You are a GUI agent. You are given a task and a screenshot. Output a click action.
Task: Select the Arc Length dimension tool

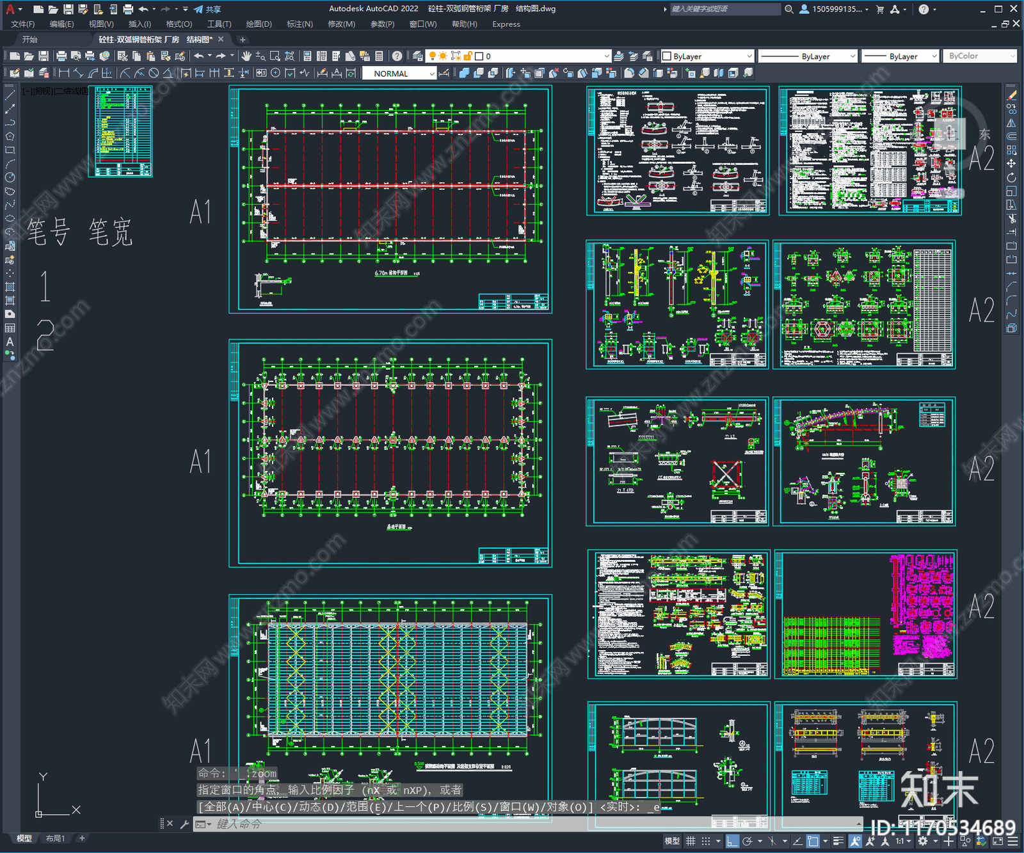click(93, 73)
